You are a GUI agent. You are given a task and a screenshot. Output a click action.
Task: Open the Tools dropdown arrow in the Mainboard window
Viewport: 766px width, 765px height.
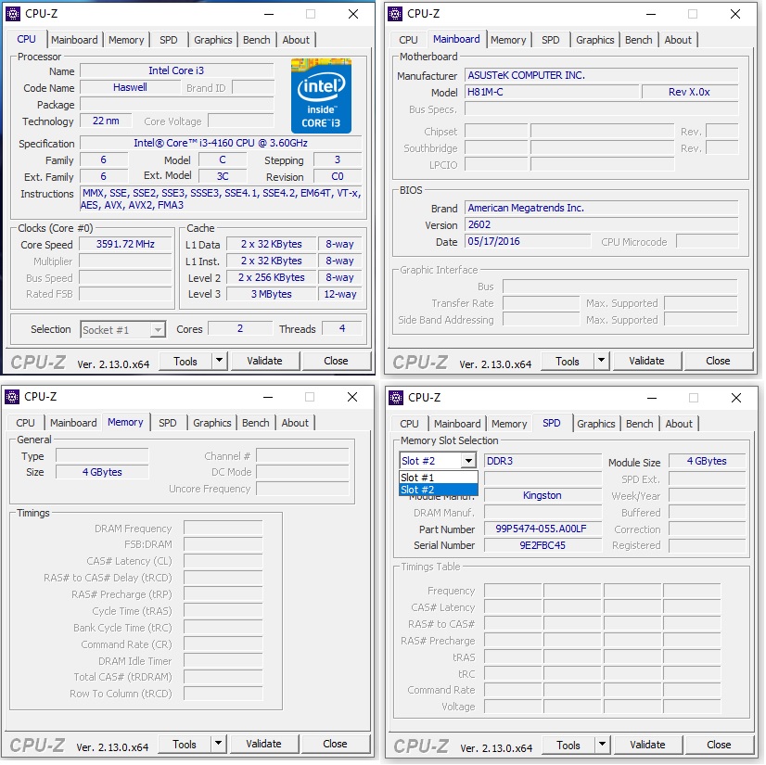click(601, 361)
